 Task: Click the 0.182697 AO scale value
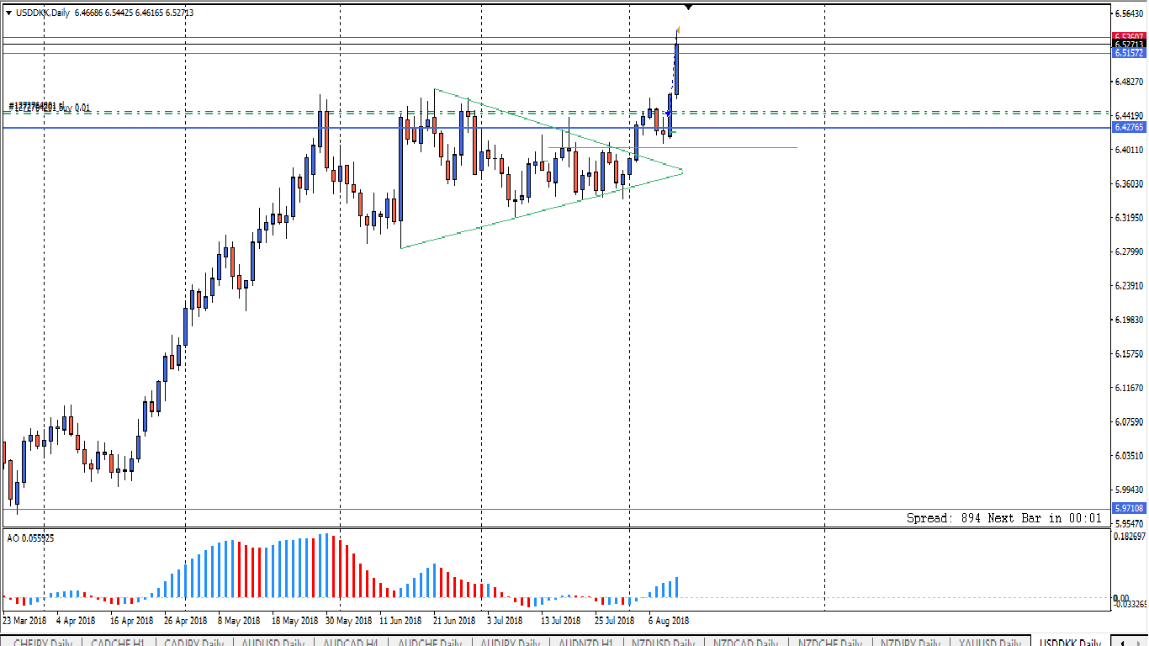coord(1129,536)
